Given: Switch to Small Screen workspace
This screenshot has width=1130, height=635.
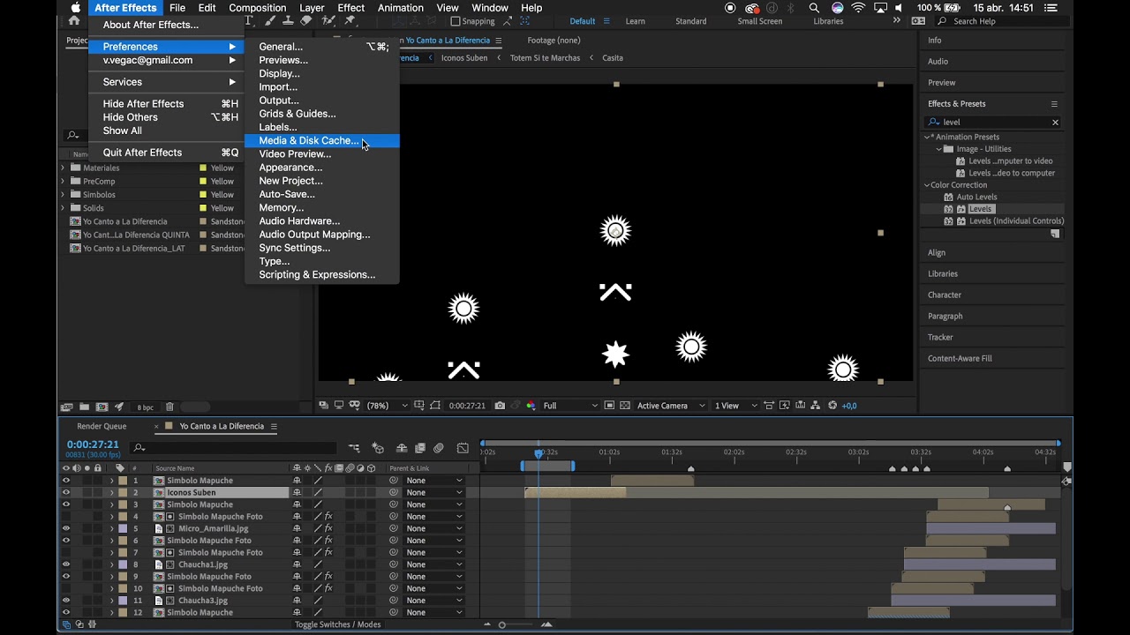Looking at the screenshot, I should 759,21.
